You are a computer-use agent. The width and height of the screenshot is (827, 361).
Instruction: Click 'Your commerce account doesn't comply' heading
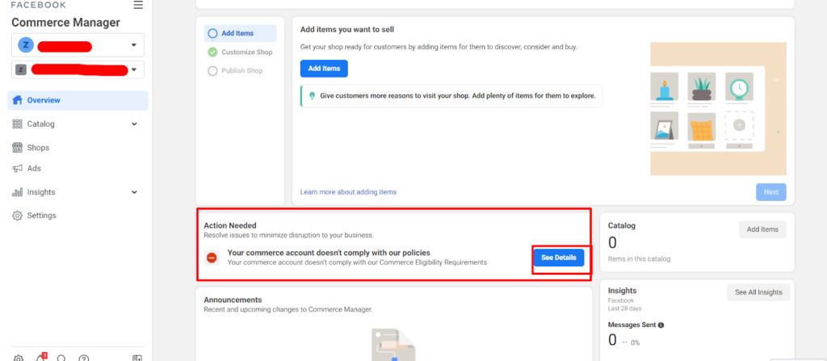tap(329, 253)
